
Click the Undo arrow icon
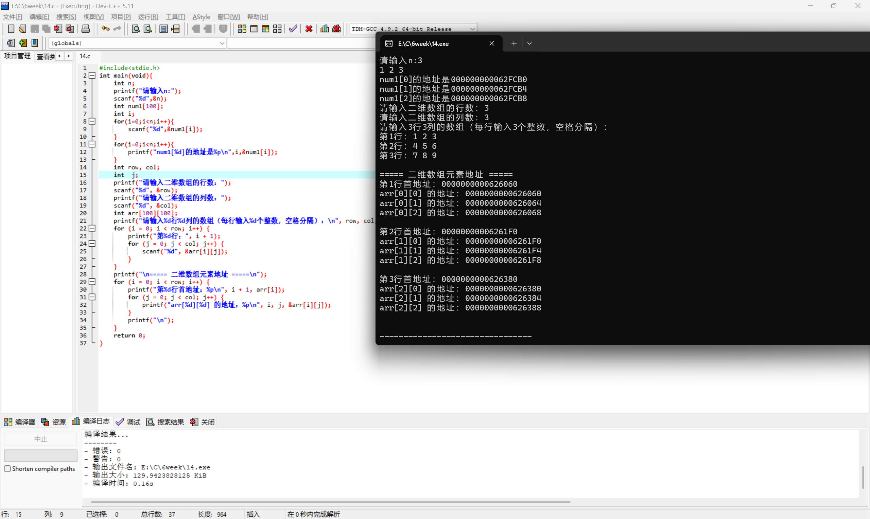(105, 29)
